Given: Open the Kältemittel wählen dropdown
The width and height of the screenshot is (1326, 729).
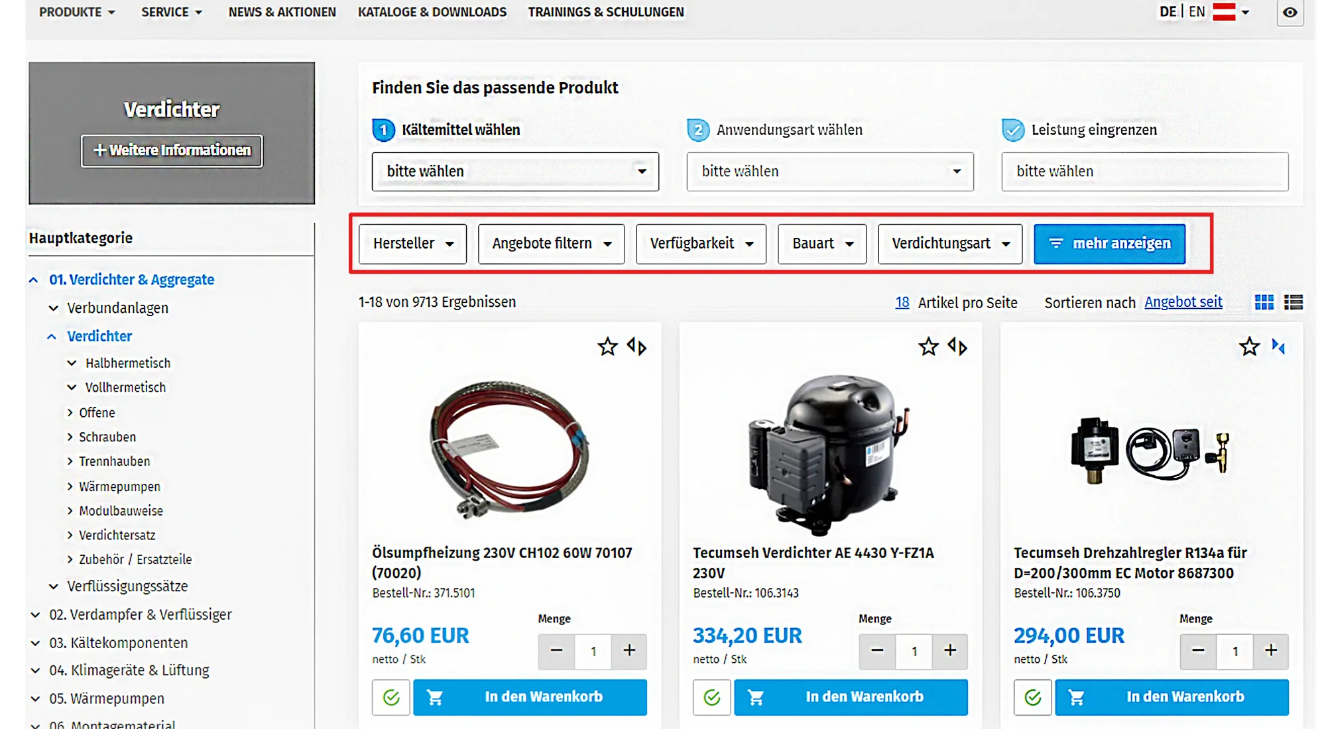Looking at the screenshot, I should (x=515, y=172).
